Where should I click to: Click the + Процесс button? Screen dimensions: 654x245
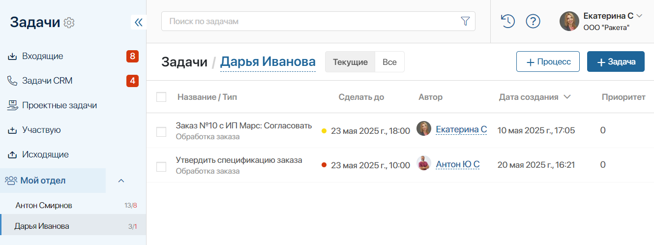tap(548, 61)
